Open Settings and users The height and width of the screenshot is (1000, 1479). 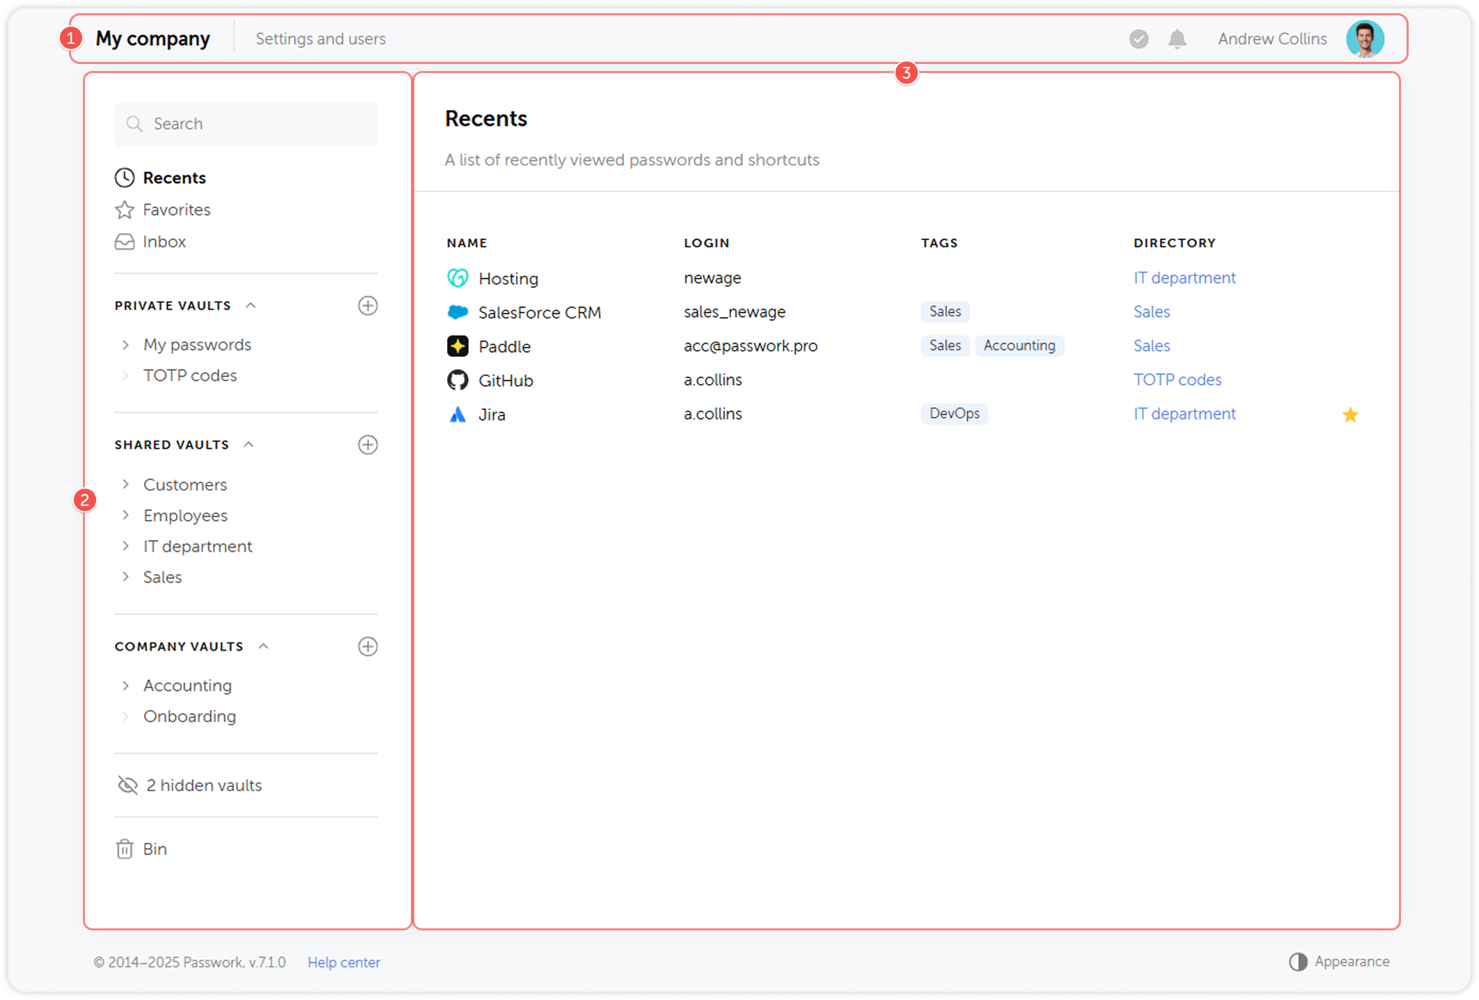321,39
